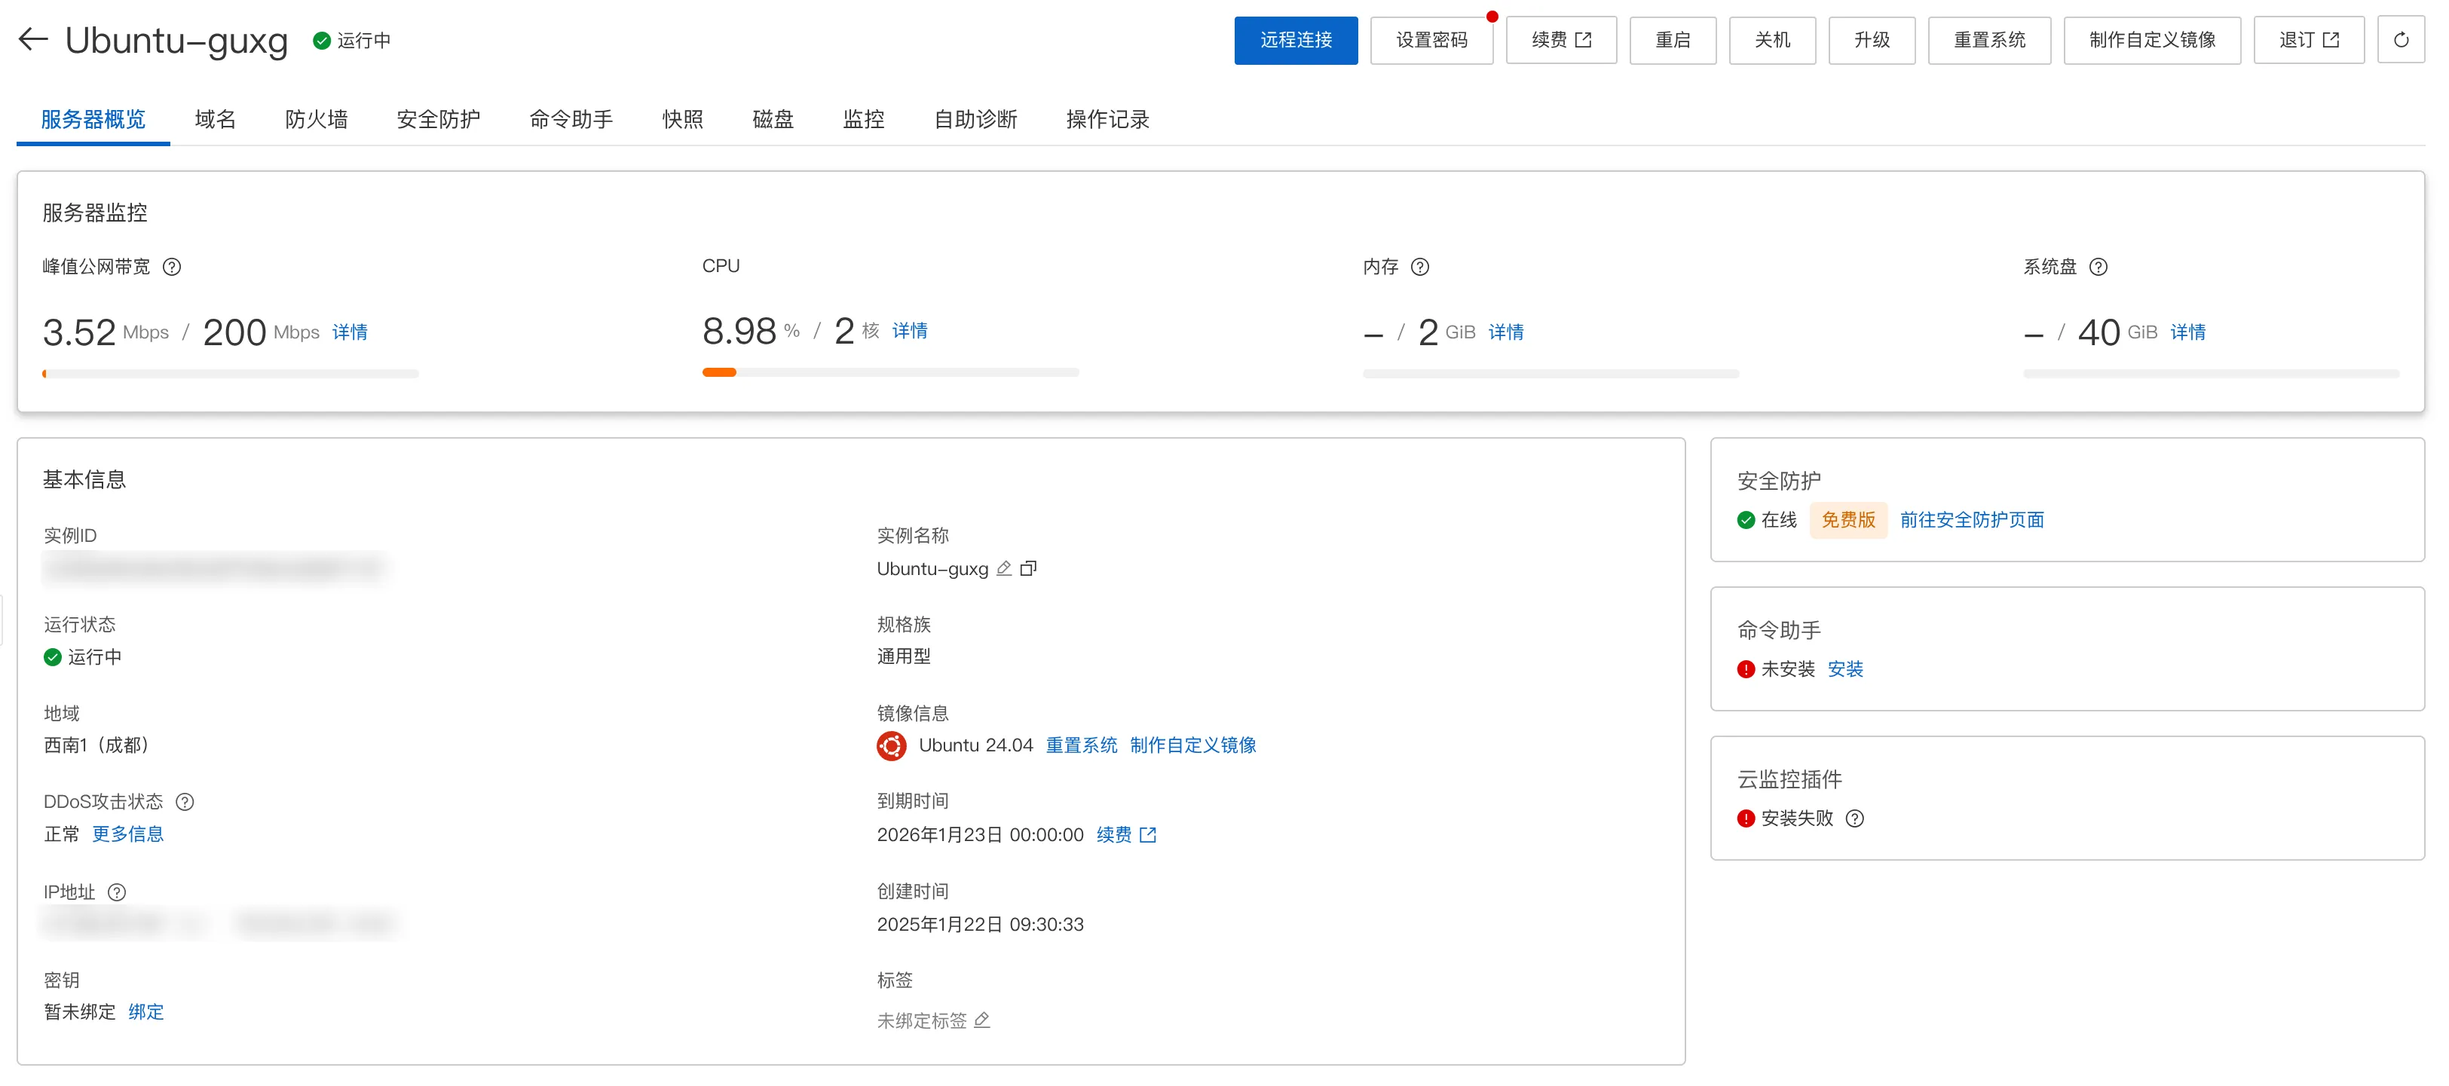Click help icon beside 峰值公网带宽

click(172, 267)
